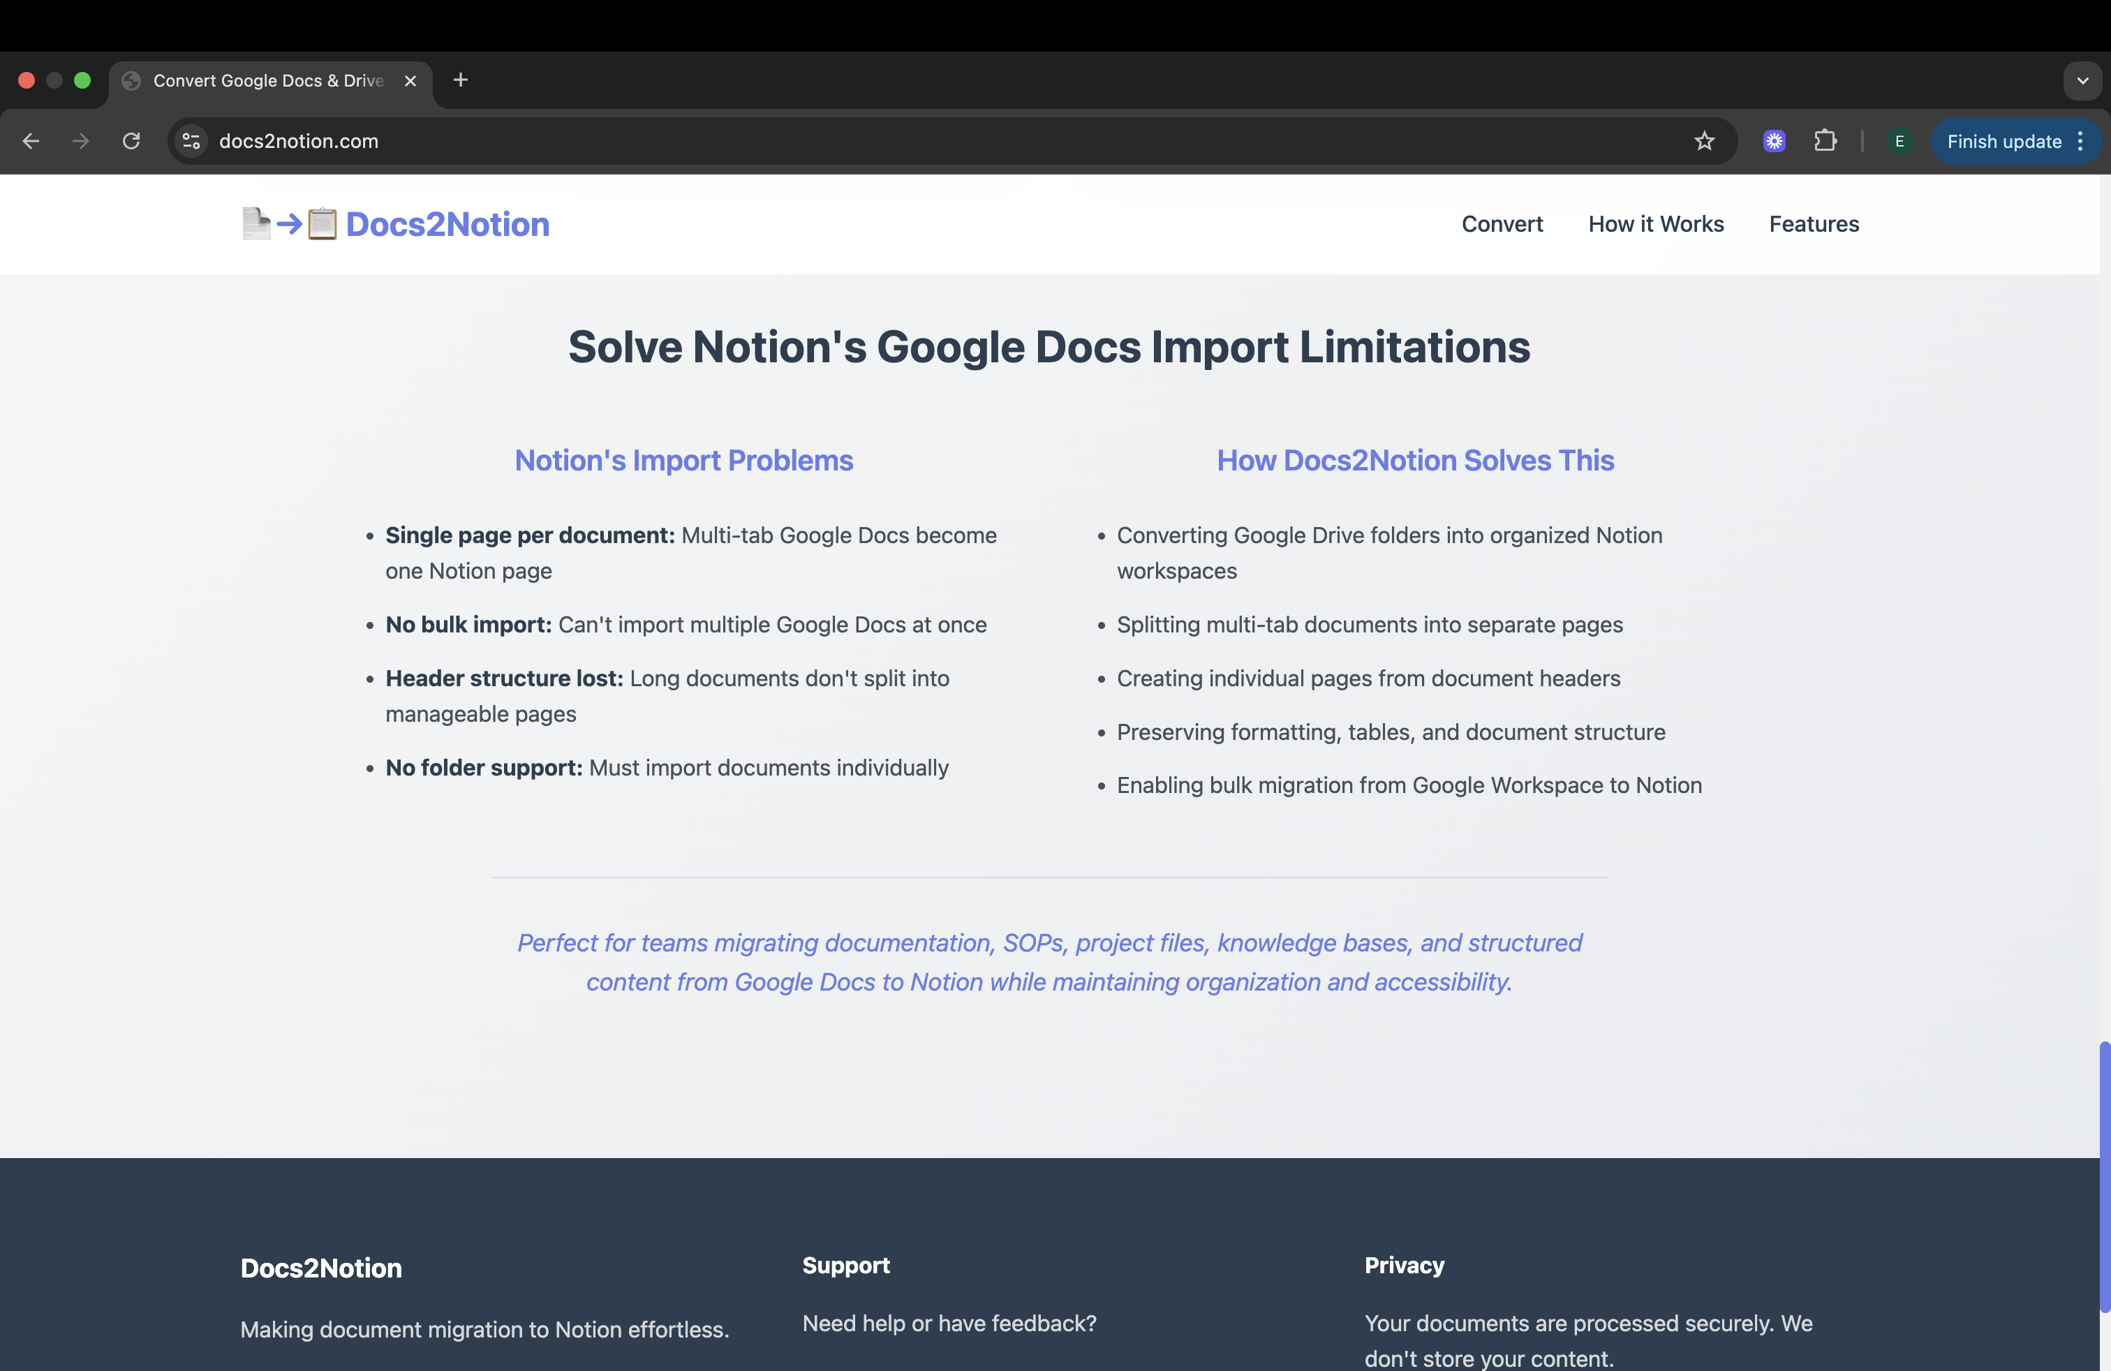
Task: Open the Features nav item
Action: click(1814, 224)
